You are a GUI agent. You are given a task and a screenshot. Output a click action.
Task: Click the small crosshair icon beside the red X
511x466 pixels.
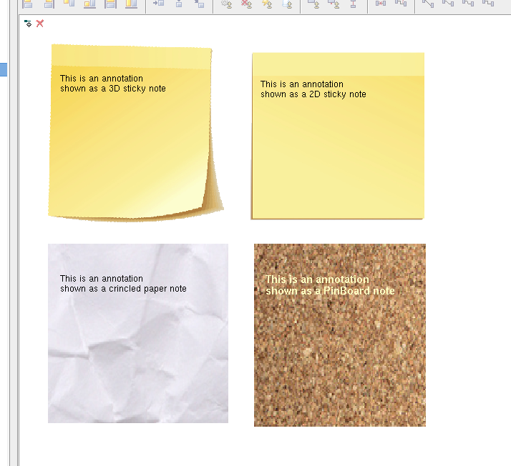(x=28, y=24)
